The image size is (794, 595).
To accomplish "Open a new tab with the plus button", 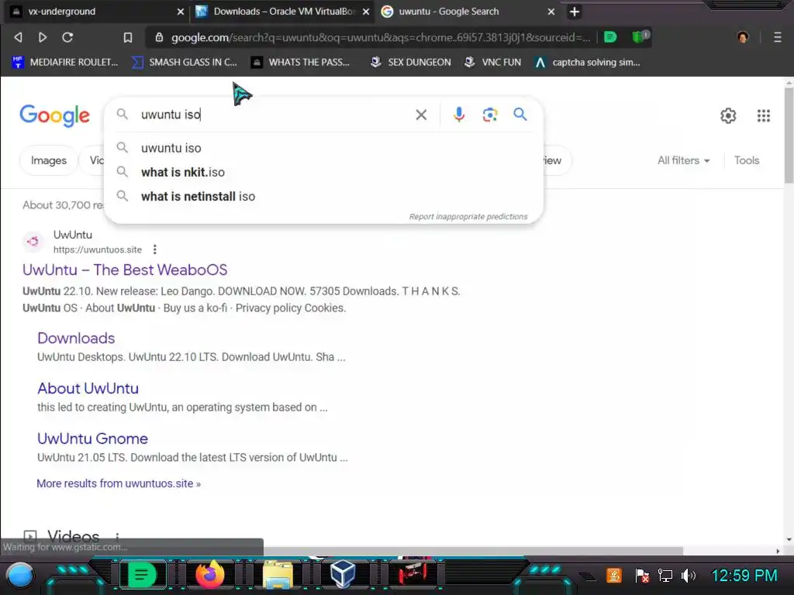I will pyautogui.click(x=575, y=12).
